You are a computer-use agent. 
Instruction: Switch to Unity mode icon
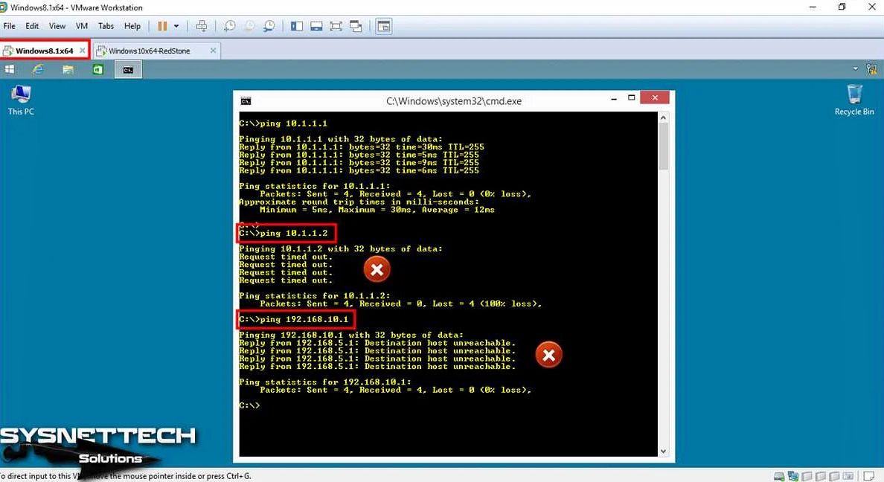coord(355,26)
